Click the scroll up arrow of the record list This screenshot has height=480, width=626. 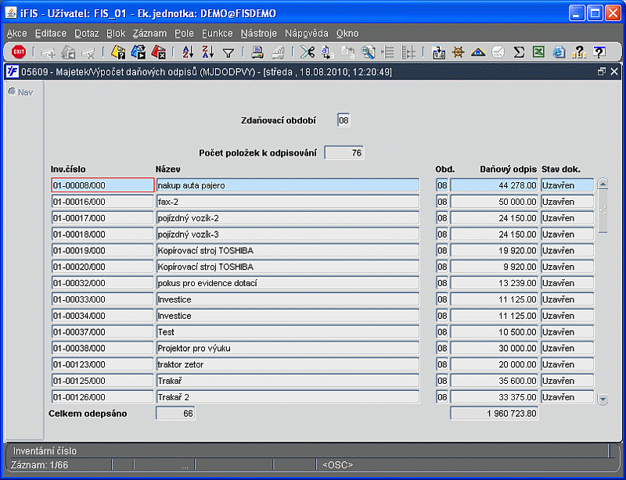pyautogui.click(x=603, y=184)
